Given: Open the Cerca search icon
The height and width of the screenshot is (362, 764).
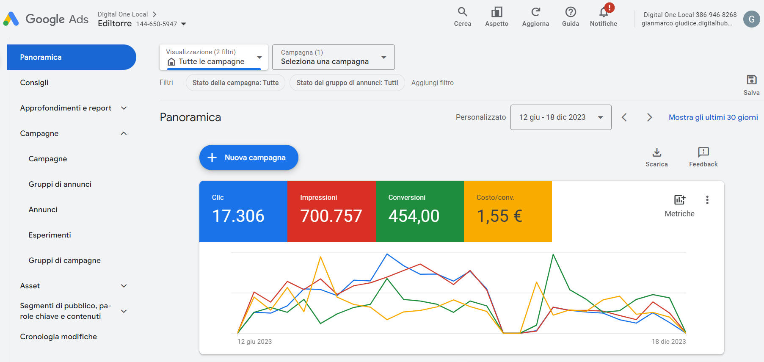Looking at the screenshot, I should click(x=462, y=12).
